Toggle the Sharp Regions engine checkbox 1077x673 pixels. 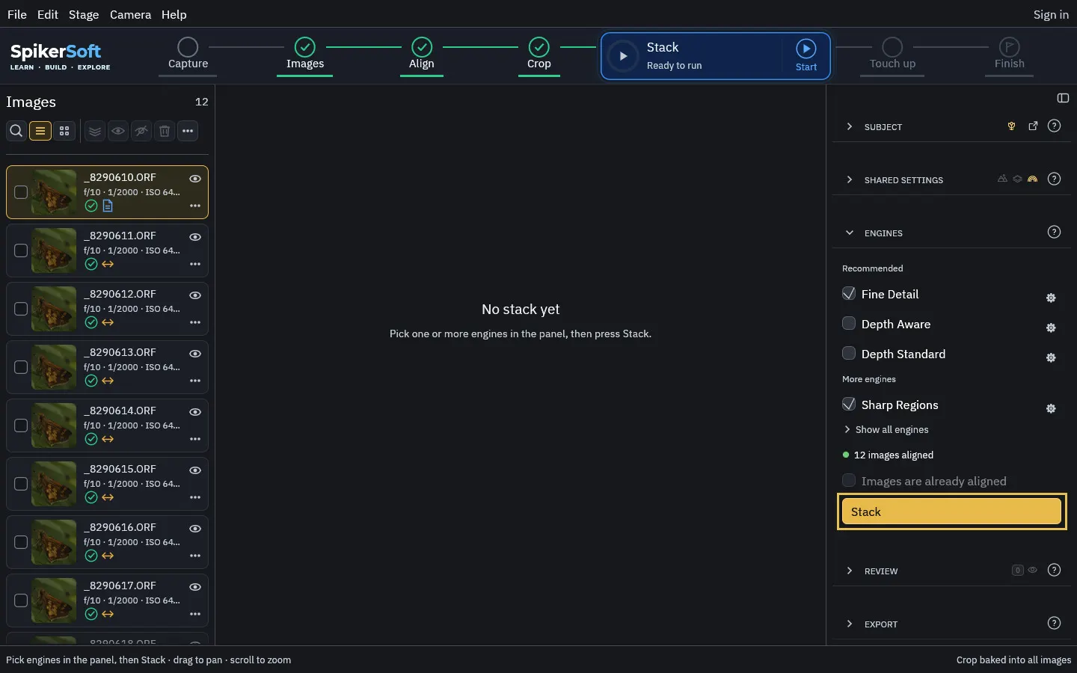click(849, 404)
